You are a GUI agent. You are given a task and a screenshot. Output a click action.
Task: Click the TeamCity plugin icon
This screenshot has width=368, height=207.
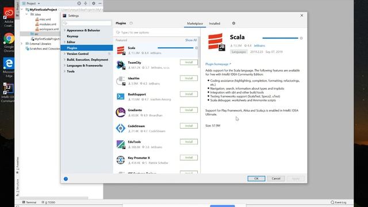121,65
